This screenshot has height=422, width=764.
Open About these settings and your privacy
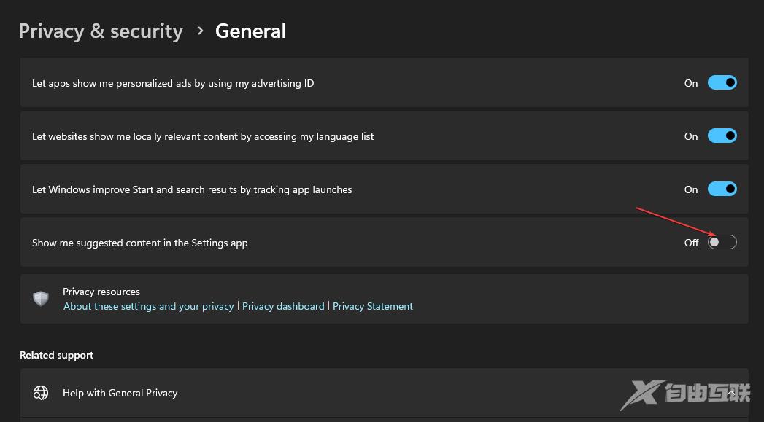click(149, 307)
